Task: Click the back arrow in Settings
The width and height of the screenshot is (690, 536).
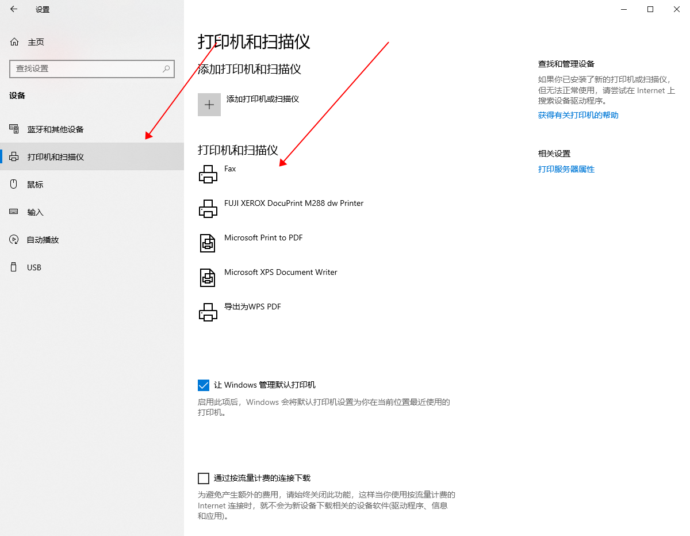Action: [x=14, y=9]
